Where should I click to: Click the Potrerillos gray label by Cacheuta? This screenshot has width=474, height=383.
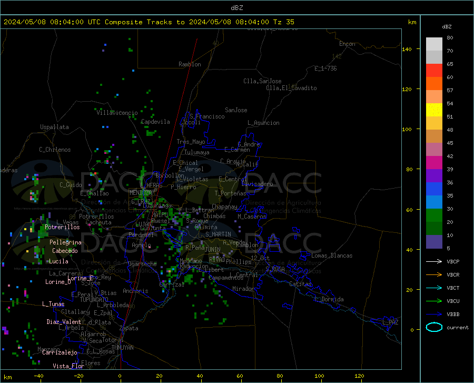point(96,217)
